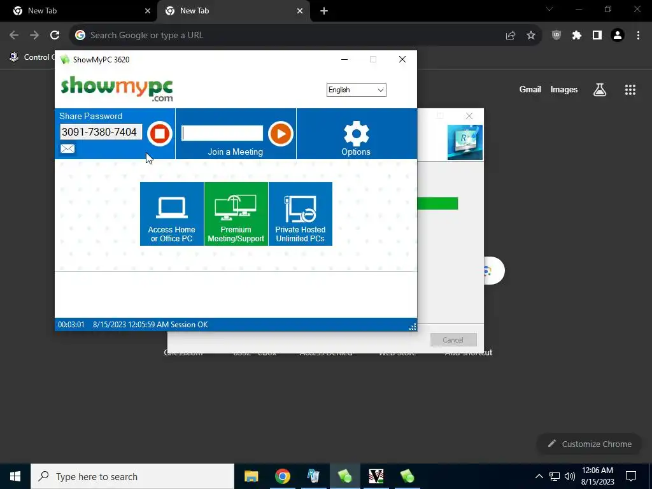652x489 pixels.
Task: Open Chrome Extensions puzzle icon
Action: point(577,36)
